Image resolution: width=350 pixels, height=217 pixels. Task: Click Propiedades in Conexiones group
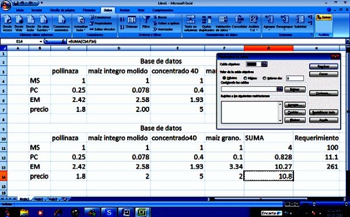coord(100,23)
